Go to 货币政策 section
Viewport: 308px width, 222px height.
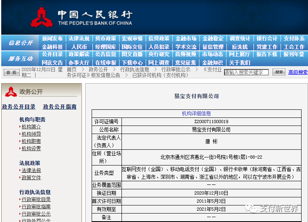[x=106, y=38]
